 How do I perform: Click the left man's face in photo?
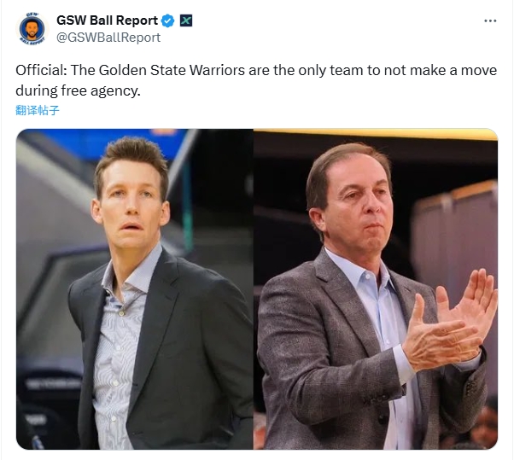(x=131, y=205)
